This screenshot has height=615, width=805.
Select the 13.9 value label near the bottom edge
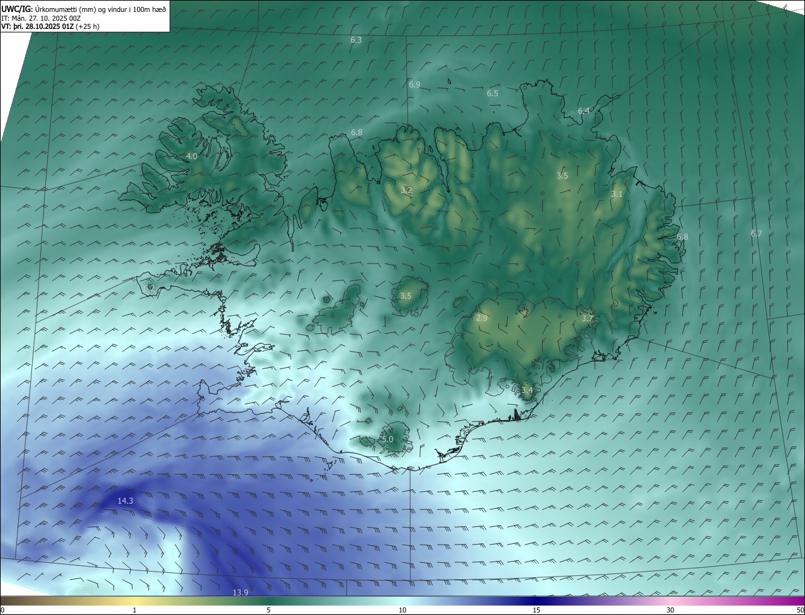point(240,593)
